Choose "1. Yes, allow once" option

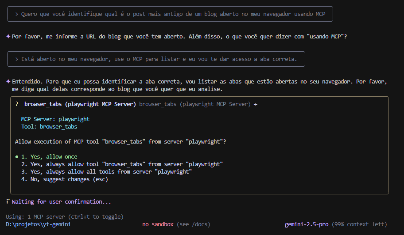pos(49,157)
